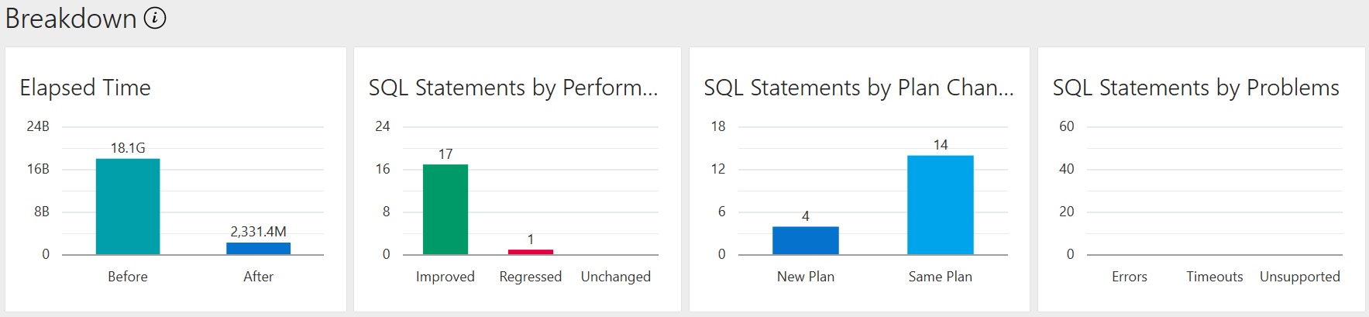Screen dimensions: 1369x317
Task: Click the blue After elapsed time bar
Action: [258, 248]
